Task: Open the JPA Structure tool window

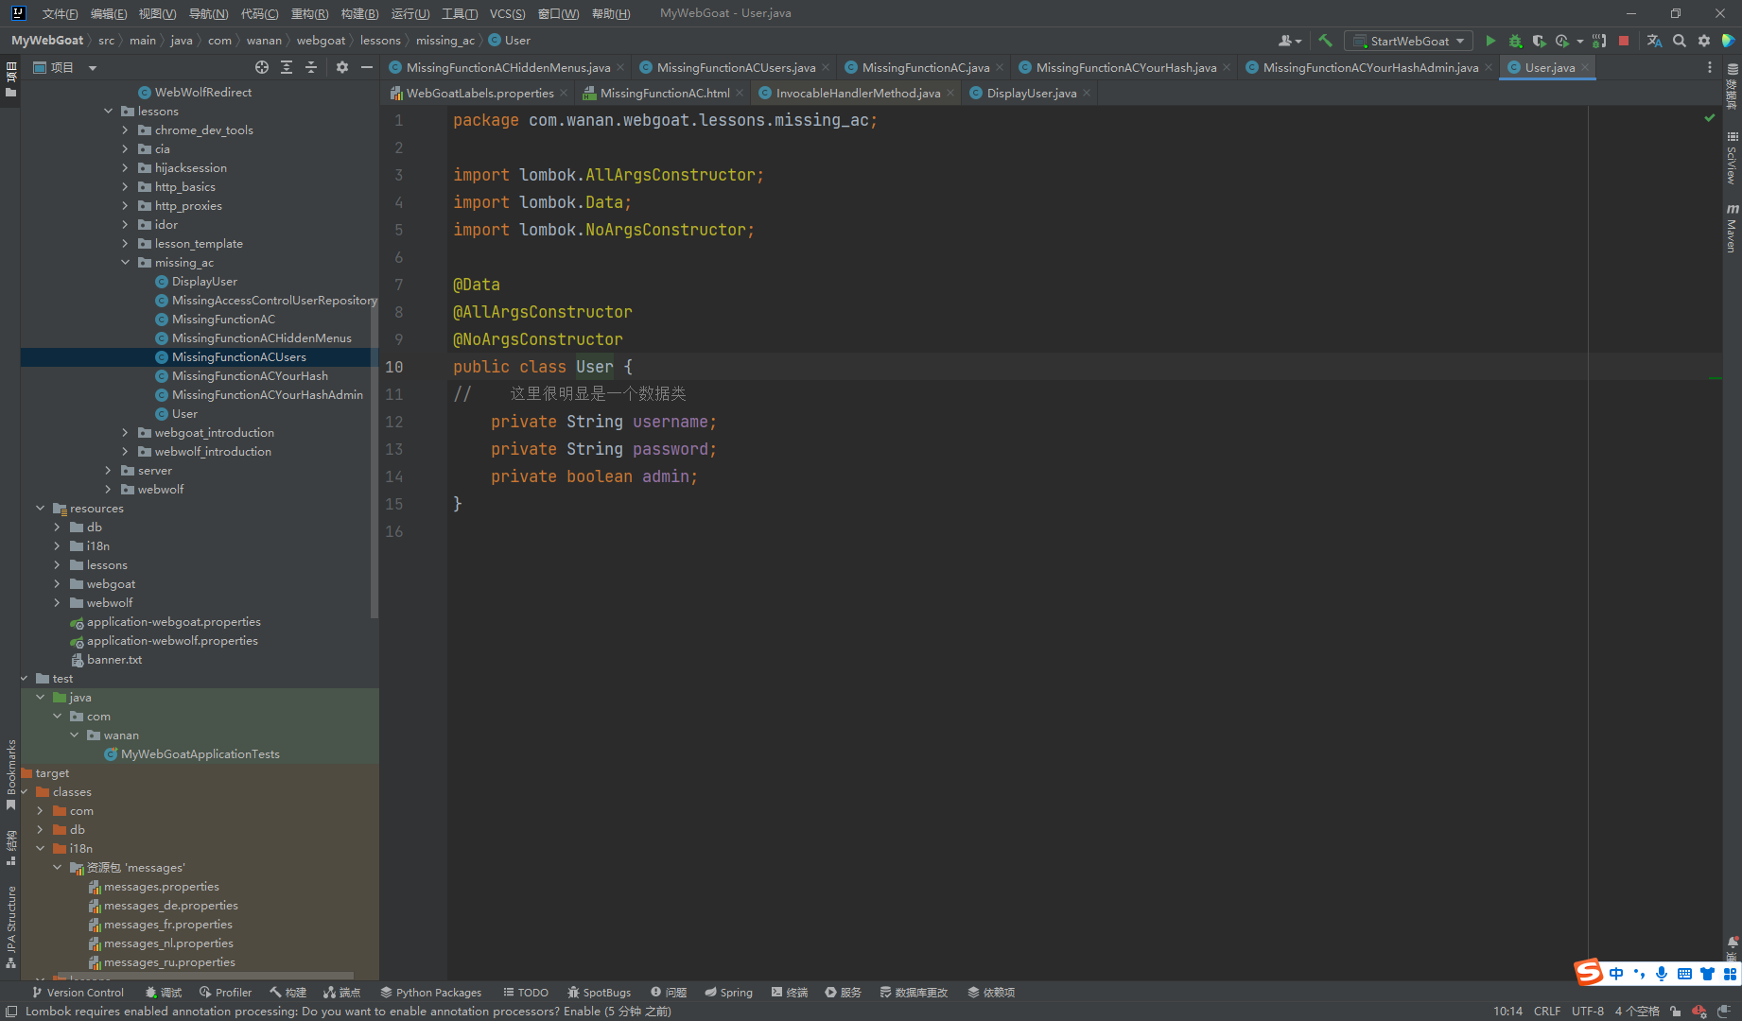Action: [x=10, y=926]
